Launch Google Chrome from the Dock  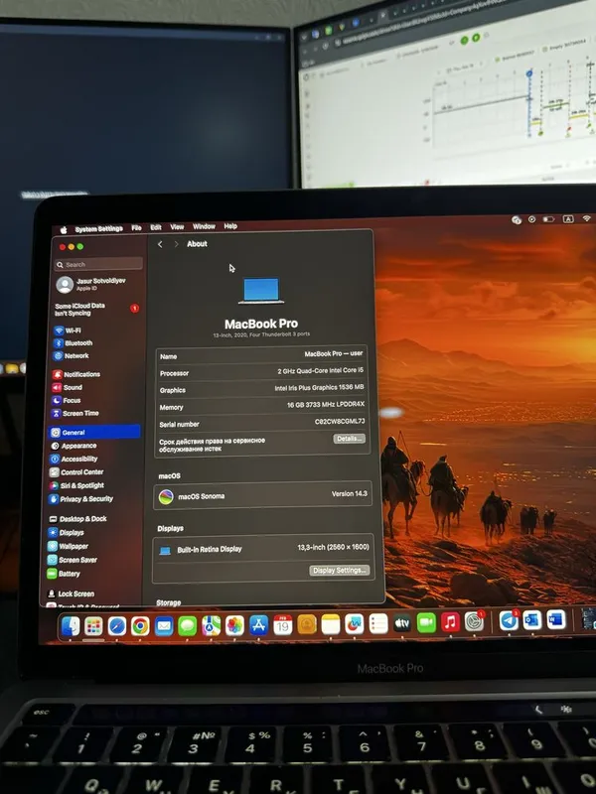(x=140, y=626)
